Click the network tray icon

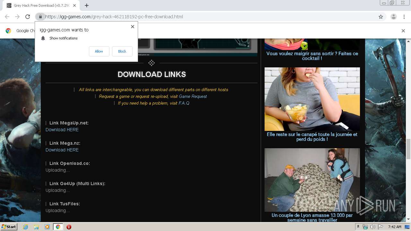point(365,227)
